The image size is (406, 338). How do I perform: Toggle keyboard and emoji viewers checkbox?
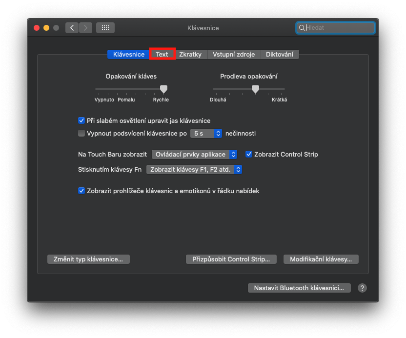[81, 191]
